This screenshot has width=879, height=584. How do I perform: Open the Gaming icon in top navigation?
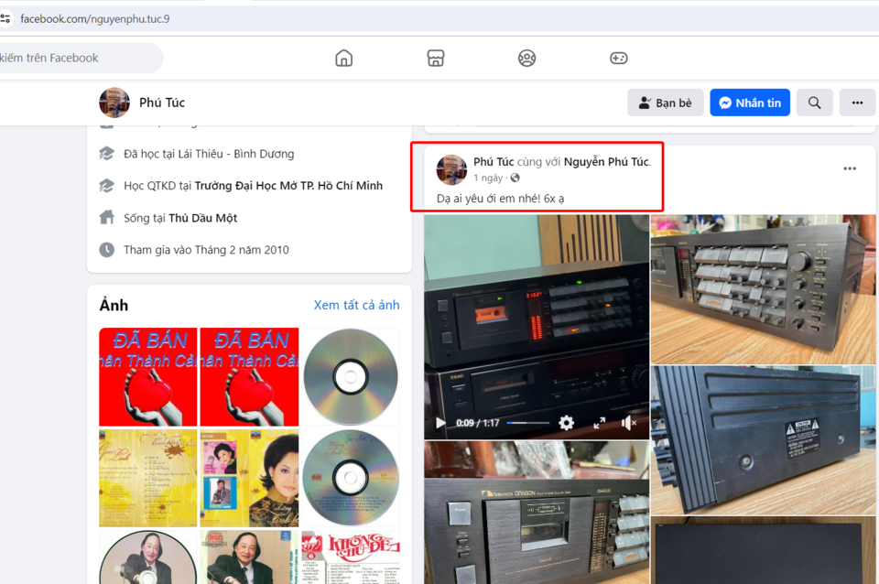tap(618, 58)
